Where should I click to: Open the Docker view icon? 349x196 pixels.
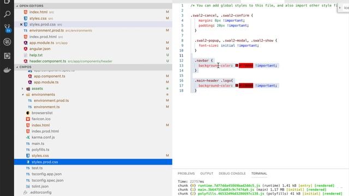(x=7, y=70)
